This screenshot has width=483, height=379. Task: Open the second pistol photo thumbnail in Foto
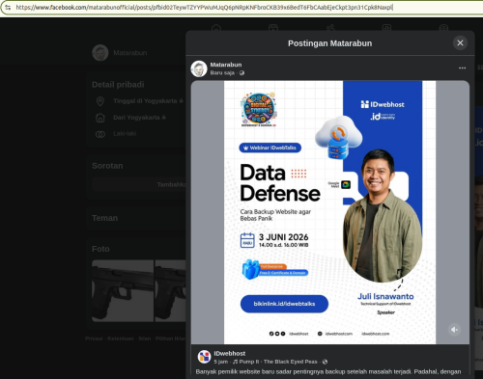[170, 291]
